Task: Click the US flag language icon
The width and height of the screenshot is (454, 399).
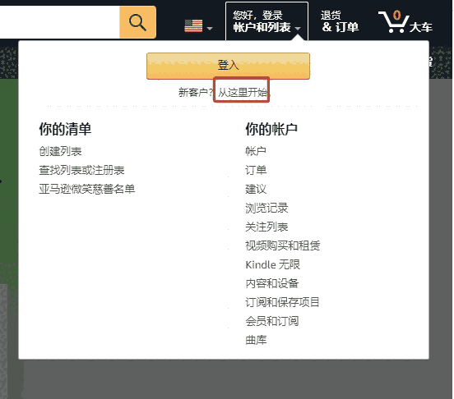Action: point(193,25)
